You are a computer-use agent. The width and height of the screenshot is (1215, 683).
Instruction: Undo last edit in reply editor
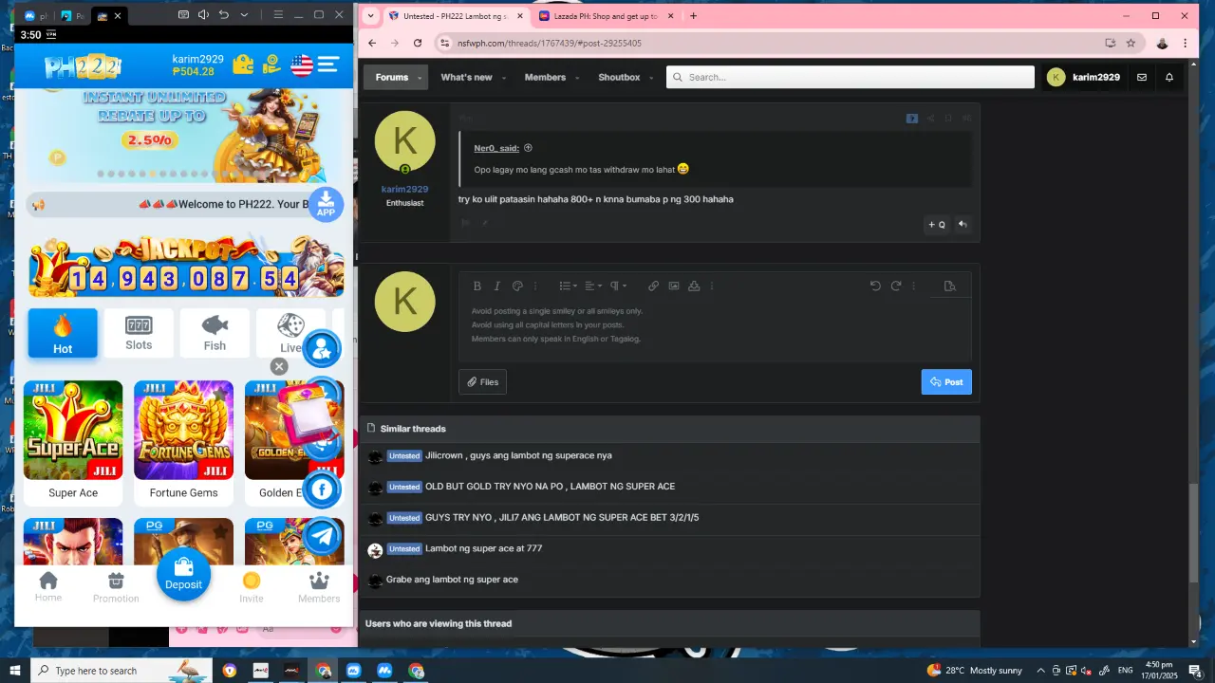(x=875, y=286)
